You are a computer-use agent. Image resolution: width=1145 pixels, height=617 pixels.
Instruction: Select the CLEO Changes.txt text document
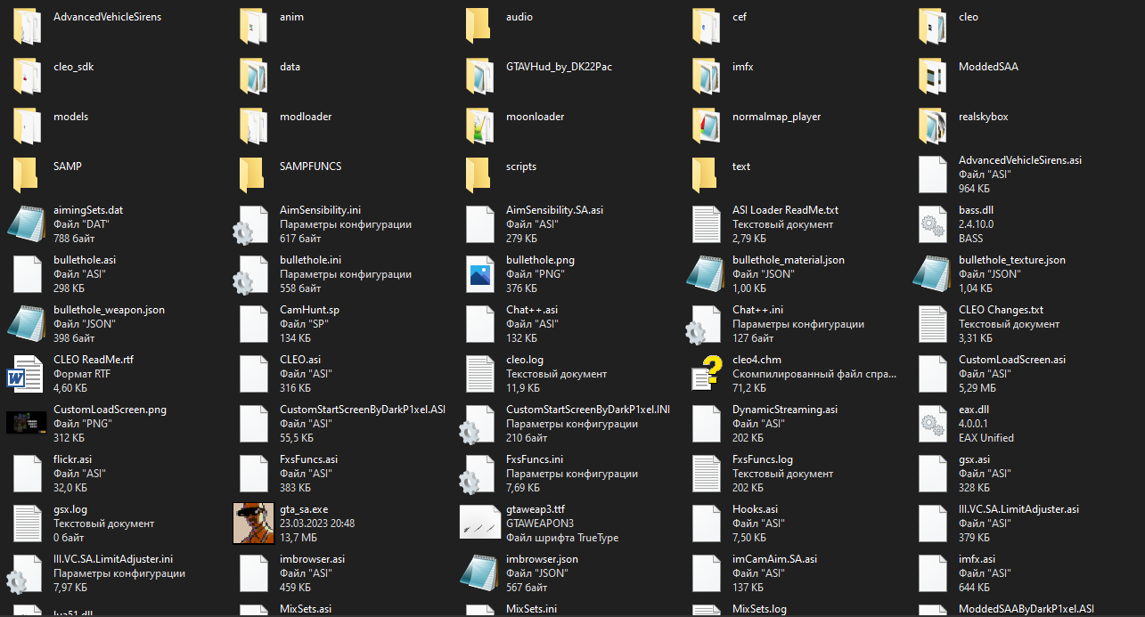pyautogui.click(x=932, y=323)
